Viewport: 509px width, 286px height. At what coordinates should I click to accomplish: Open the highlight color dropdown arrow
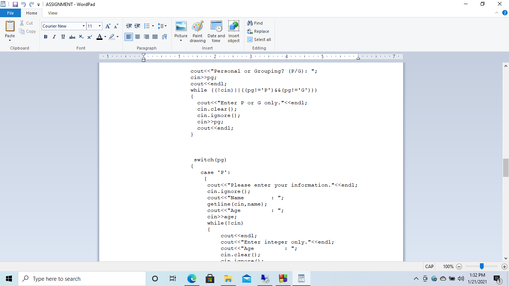pyautogui.click(x=117, y=37)
